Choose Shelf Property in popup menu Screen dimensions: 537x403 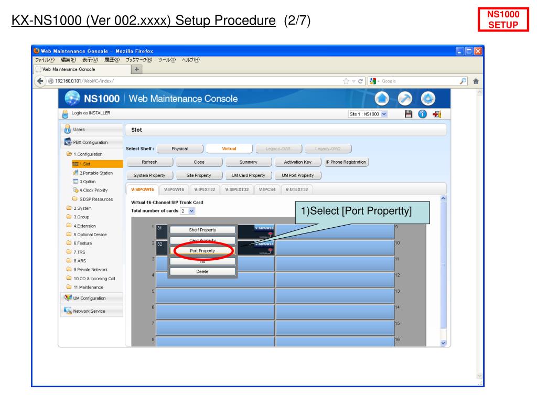(202, 230)
